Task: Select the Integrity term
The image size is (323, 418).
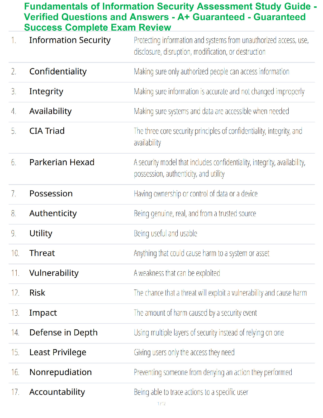Action: click(46, 92)
